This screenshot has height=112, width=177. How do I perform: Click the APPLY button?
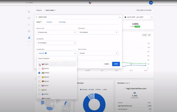coord(116,64)
